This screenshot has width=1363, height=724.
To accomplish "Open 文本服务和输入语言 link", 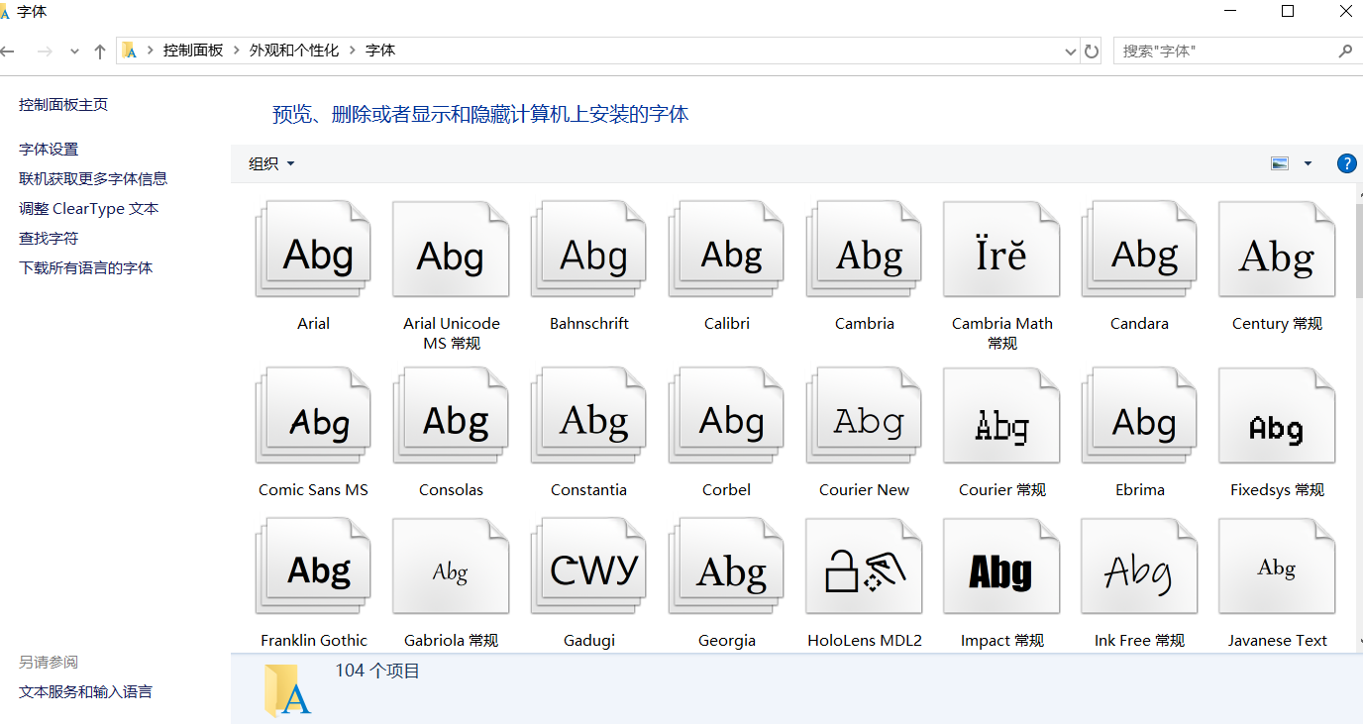I will [85, 692].
